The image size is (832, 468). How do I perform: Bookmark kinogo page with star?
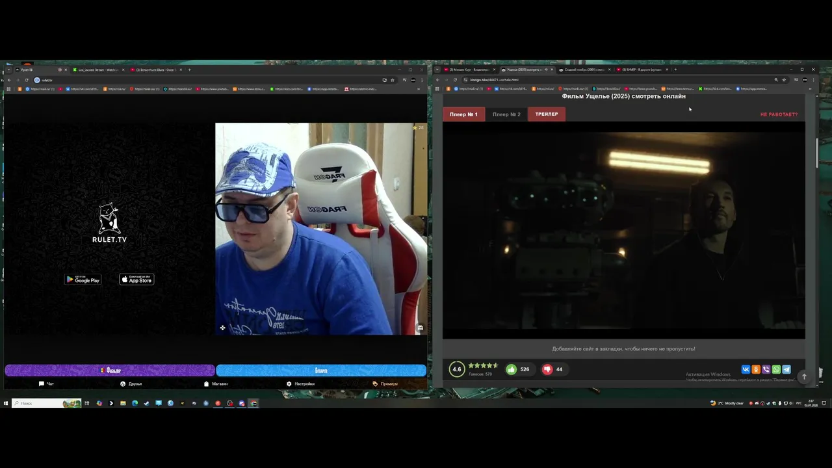784,80
